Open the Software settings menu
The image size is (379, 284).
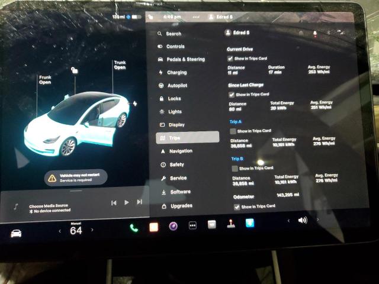click(176, 192)
